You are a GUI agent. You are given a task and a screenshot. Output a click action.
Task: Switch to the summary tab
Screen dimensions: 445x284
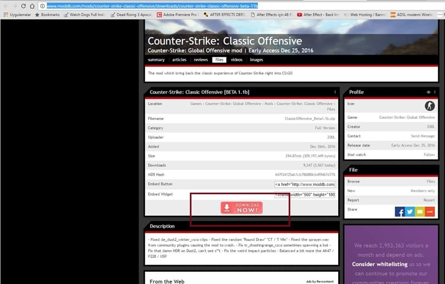(x=156, y=59)
